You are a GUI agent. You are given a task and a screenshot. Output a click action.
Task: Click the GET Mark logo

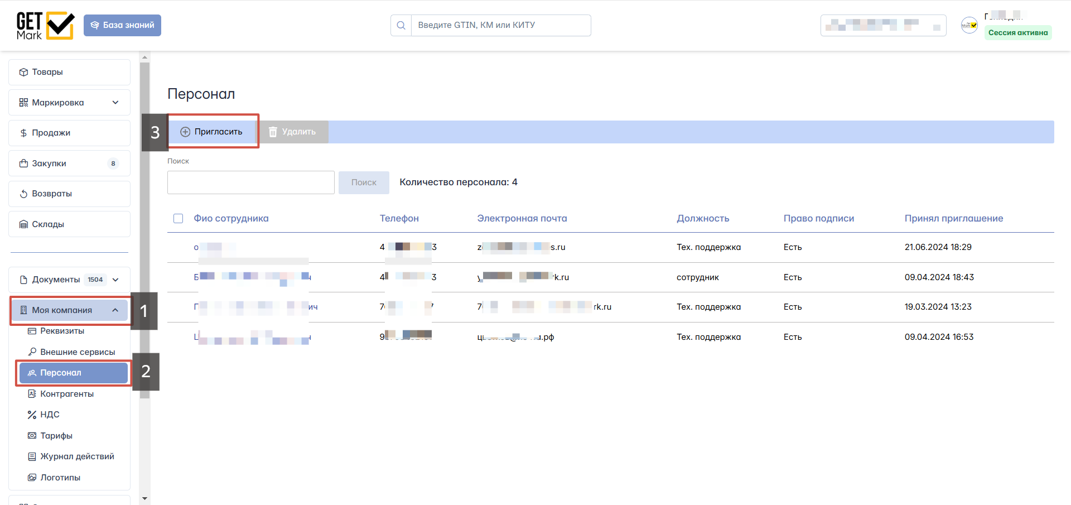pos(45,26)
